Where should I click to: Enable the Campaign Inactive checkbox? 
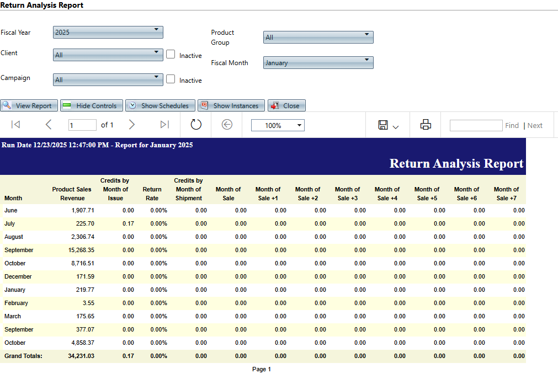pyautogui.click(x=171, y=79)
